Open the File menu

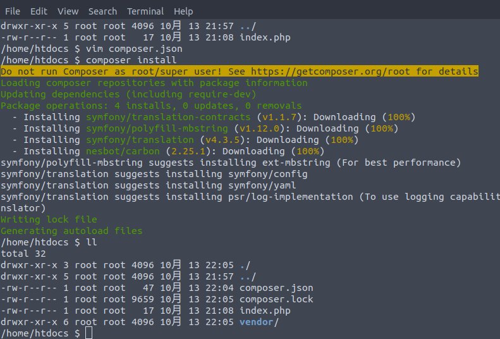pyautogui.click(x=13, y=11)
